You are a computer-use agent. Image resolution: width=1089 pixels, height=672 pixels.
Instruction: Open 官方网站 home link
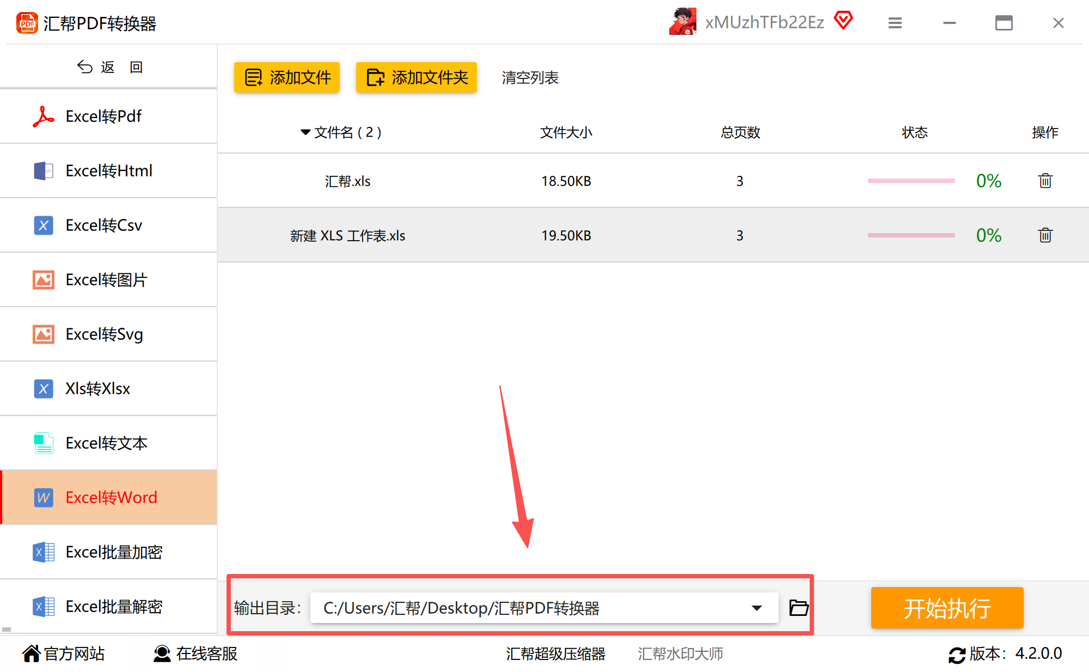64,653
